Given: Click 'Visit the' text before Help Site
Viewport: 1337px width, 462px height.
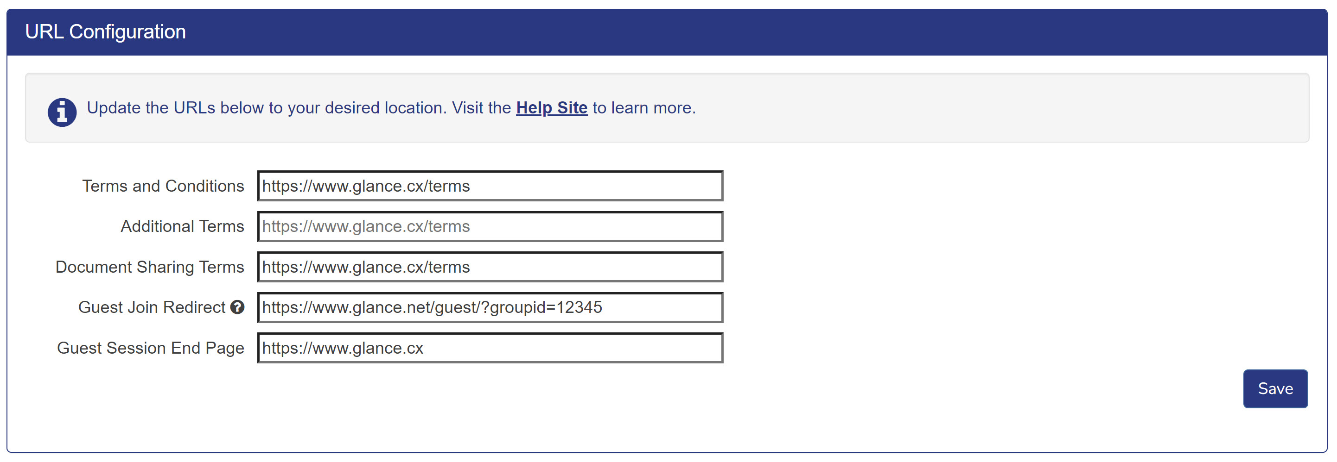Looking at the screenshot, I should click(x=481, y=108).
